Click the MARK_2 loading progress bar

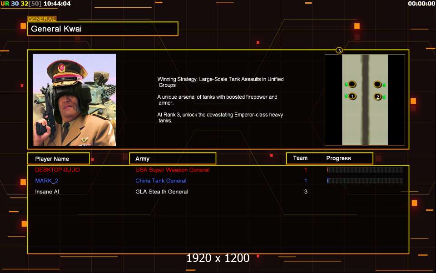(365, 181)
